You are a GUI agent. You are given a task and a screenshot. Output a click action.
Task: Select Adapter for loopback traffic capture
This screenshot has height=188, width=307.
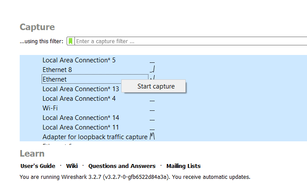pyautogui.click(x=95, y=137)
